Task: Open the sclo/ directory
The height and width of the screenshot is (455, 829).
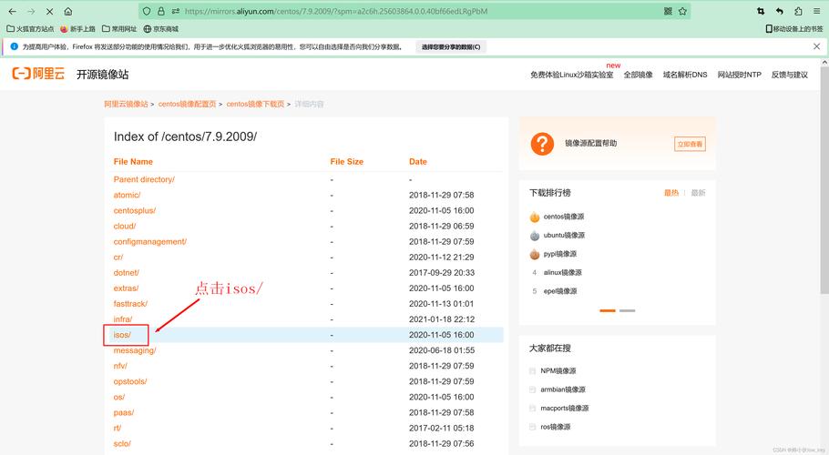Action: pyautogui.click(x=122, y=444)
